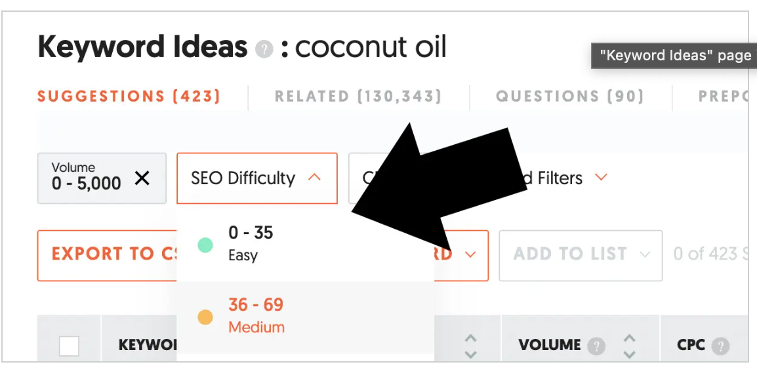Remove the Volume 0 - 5,000 filter
The width and height of the screenshot is (757, 375).
pos(142,178)
